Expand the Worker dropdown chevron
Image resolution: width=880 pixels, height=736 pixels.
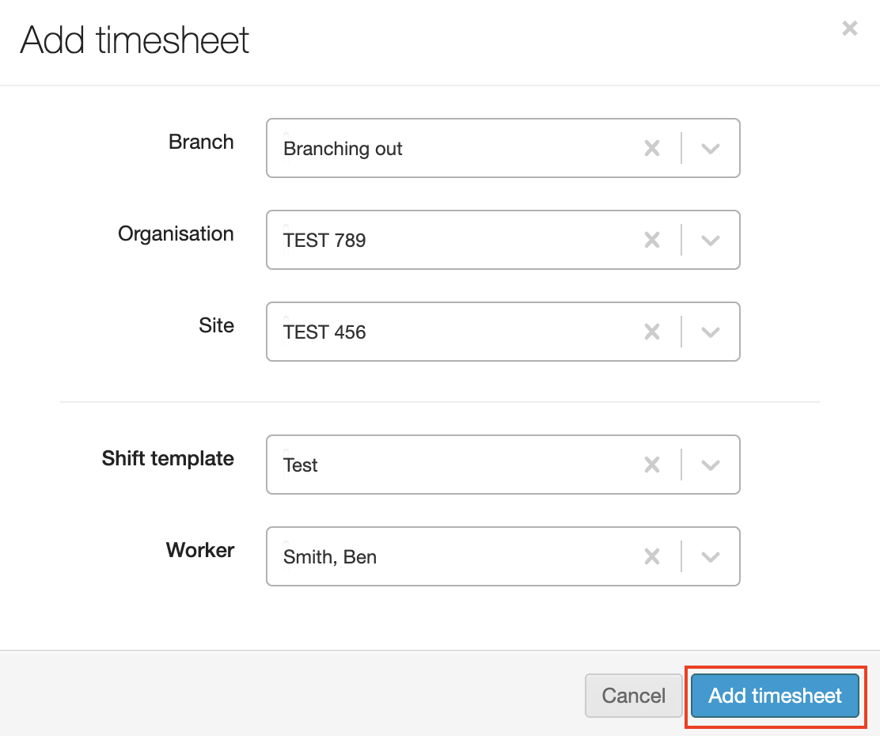710,557
